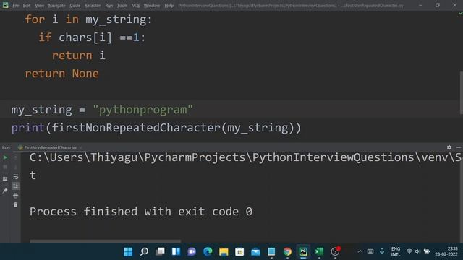463x260 pixels.
Task: Click the console horizontal scrollbar
Action: coord(106,240)
